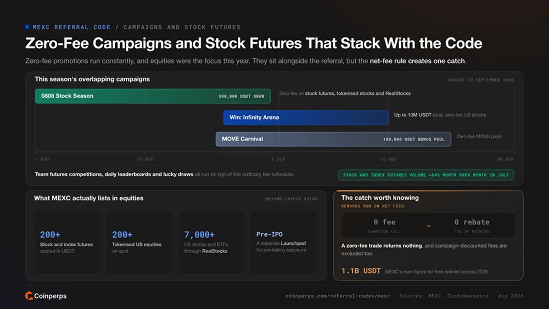Click the bold 'net-fee rule creates one catch' text

pos(417,61)
